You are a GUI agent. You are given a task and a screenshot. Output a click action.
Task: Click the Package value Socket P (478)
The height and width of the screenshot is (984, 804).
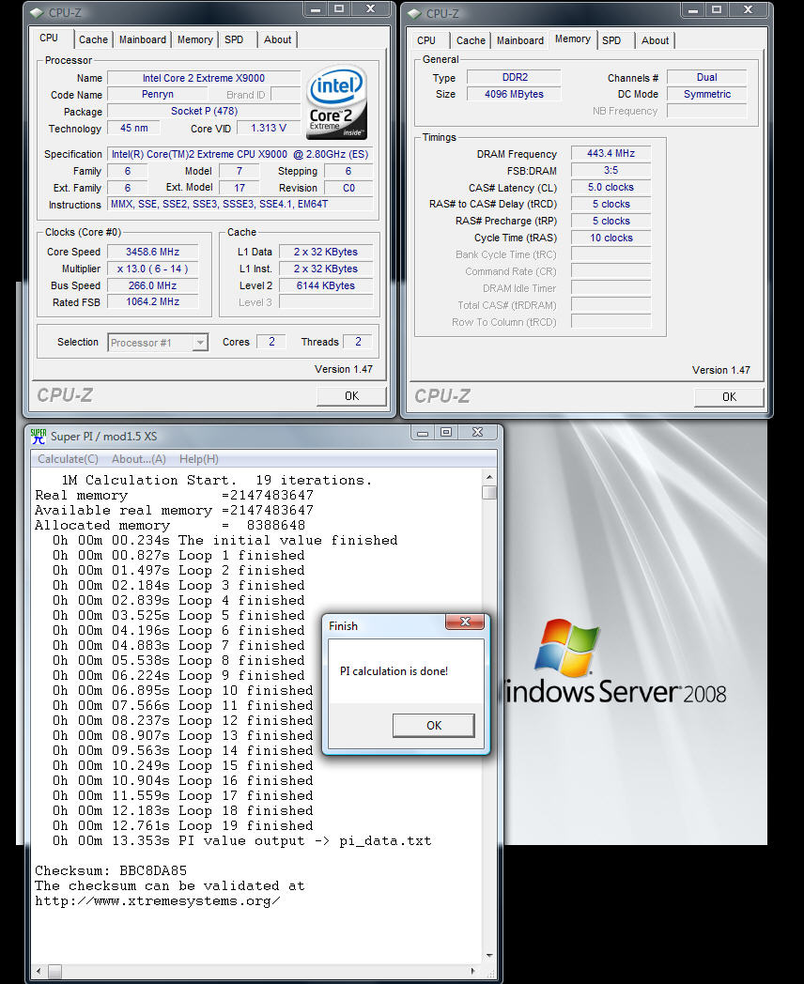[204, 111]
